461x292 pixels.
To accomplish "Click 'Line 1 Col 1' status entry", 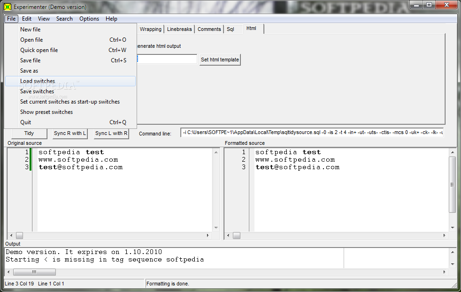I will [51, 284].
